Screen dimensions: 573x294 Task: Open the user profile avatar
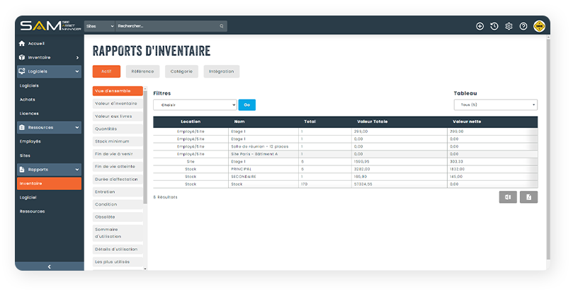539,26
